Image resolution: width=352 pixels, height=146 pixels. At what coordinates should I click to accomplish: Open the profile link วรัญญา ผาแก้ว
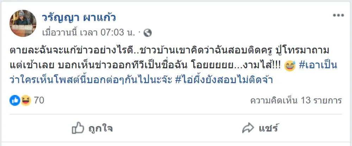[x=79, y=17]
